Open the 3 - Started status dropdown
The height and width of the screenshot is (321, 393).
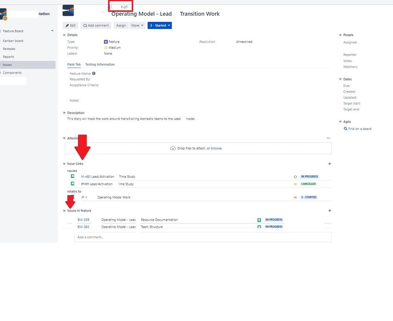coord(159,25)
